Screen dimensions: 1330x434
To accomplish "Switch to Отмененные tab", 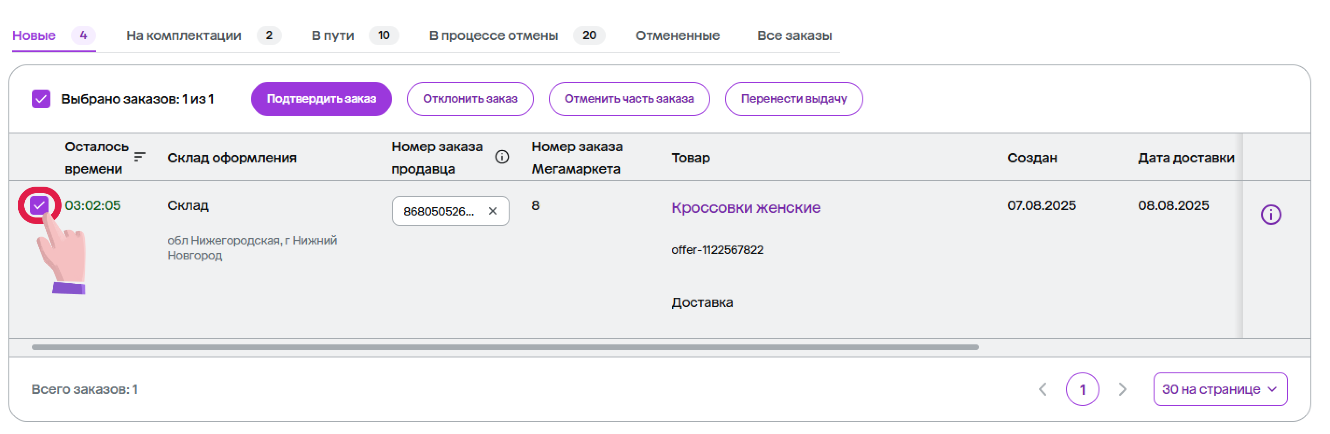I will (677, 35).
